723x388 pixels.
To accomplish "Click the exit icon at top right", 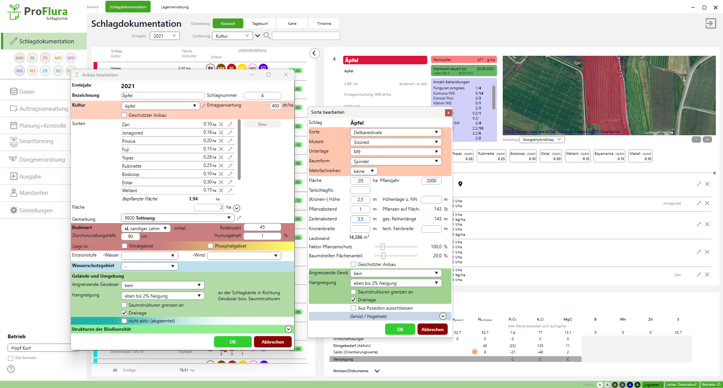I will [711, 23].
